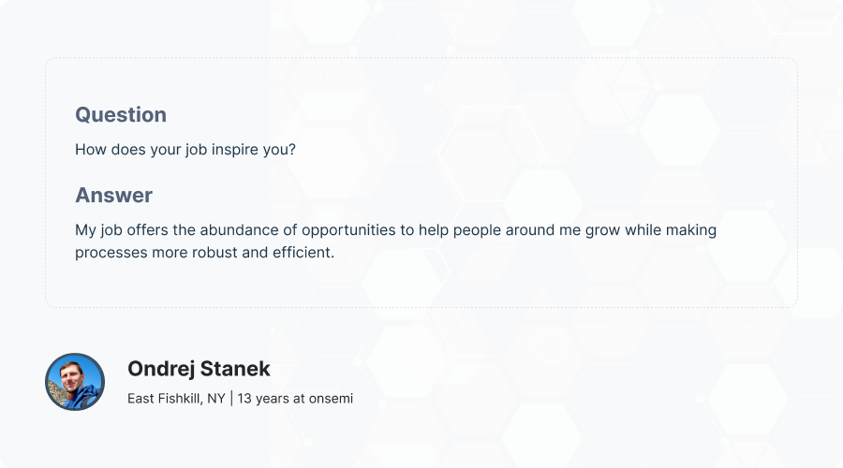The width and height of the screenshot is (843, 468).
Task: Click the word "robust" in the answer
Action: (x=213, y=253)
